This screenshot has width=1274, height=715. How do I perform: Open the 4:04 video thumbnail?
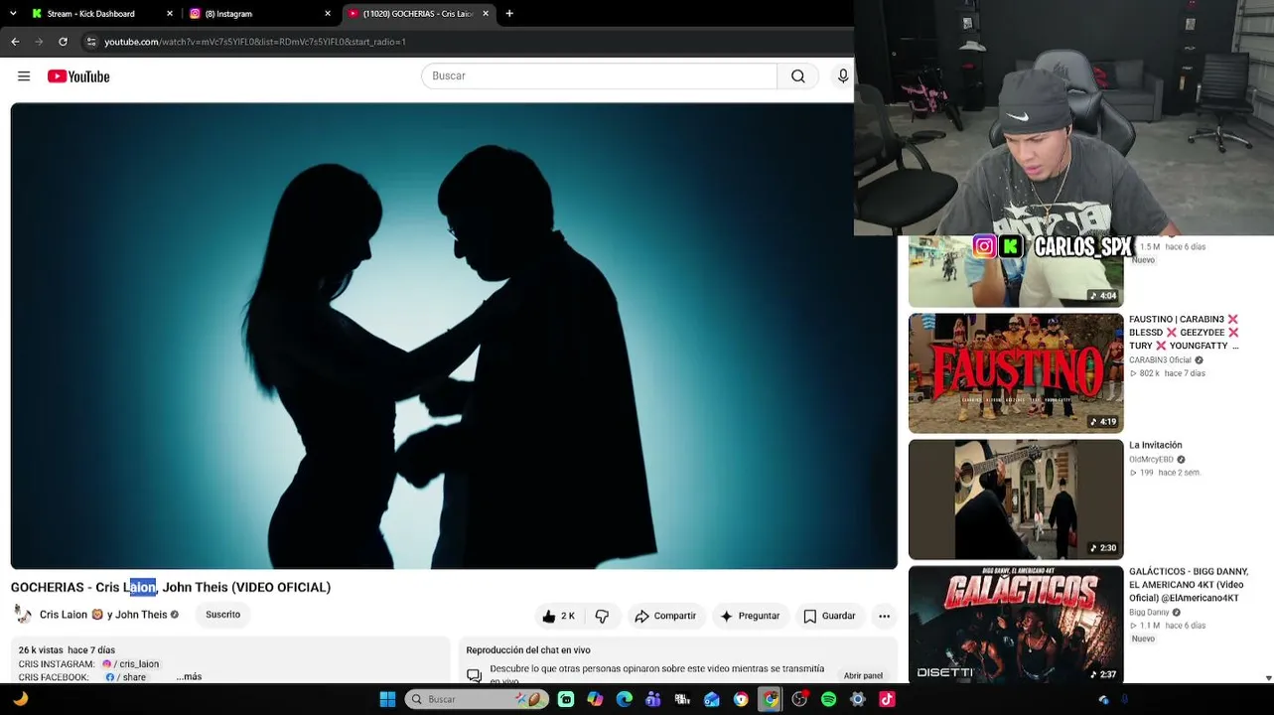click(1016, 272)
